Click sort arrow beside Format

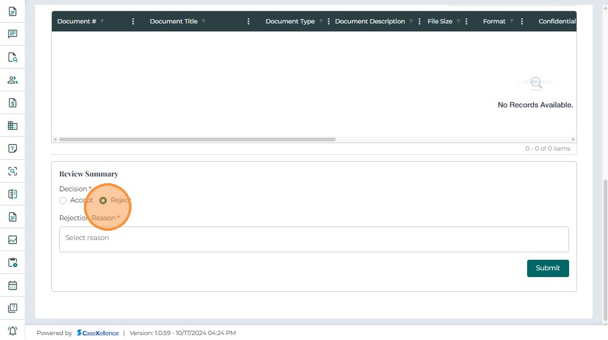(512, 22)
